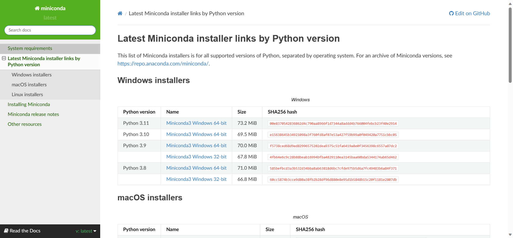Click the GitHub icon beside Edit on GitHub
Screen dimensions: 513x238
tap(451, 13)
